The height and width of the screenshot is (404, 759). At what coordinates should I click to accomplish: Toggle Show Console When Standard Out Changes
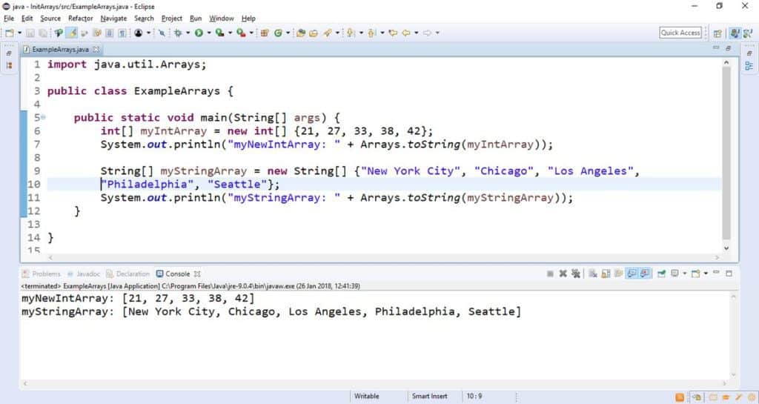click(632, 274)
